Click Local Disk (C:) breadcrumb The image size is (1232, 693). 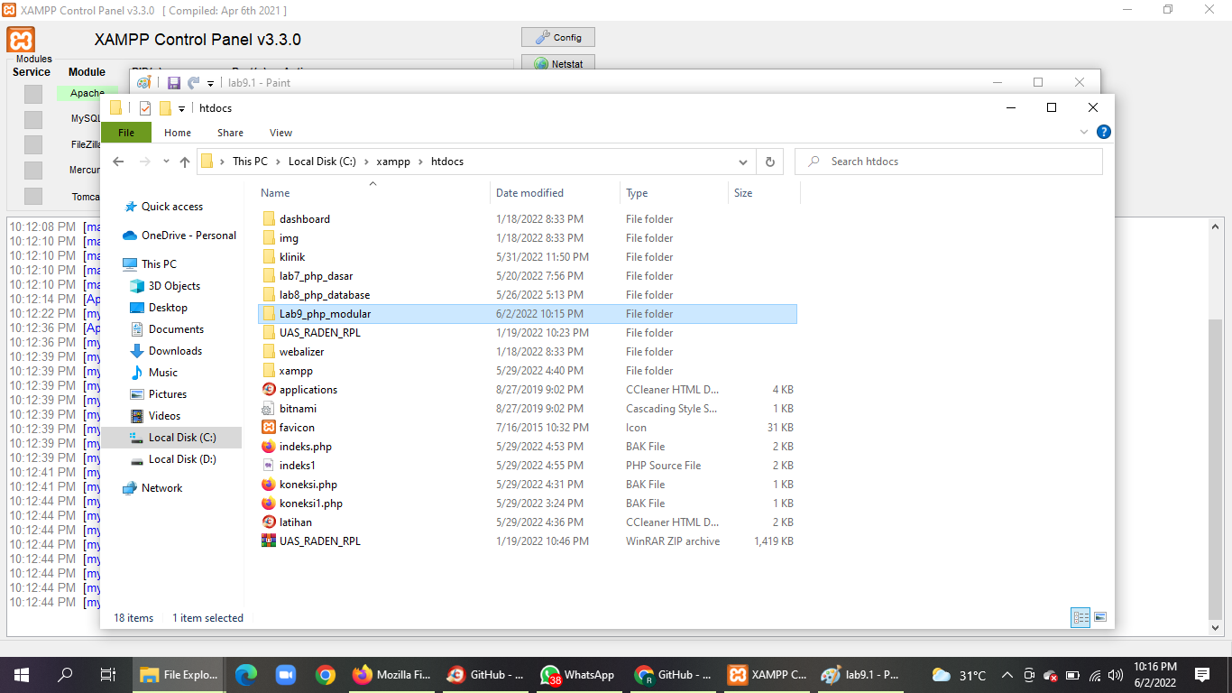[x=324, y=162]
